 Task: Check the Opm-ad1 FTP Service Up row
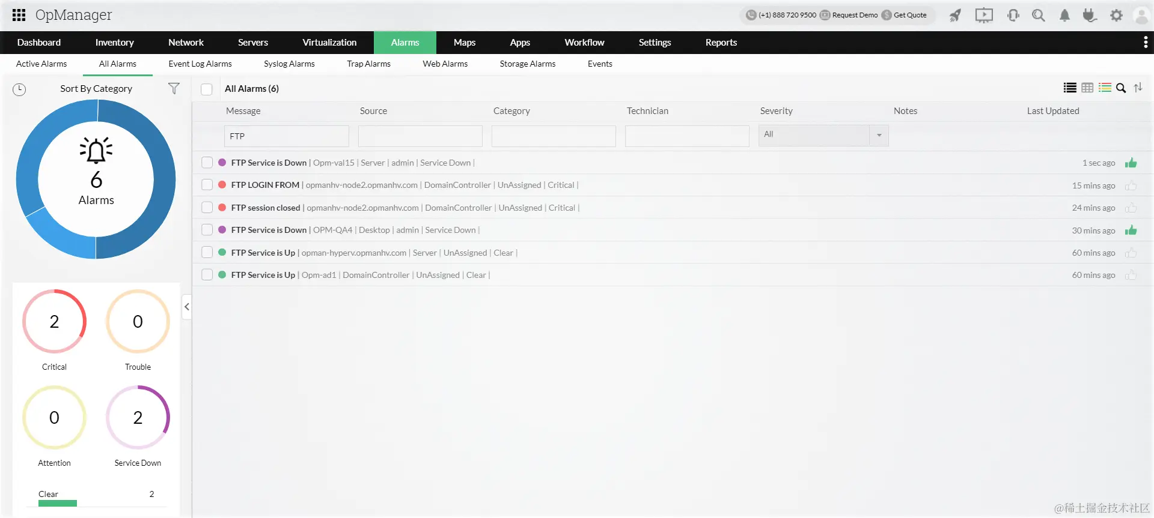tap(207, 275)
